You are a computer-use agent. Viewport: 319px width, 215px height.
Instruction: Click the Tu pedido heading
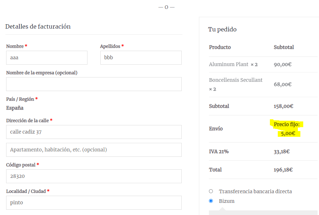click(222, 29)
